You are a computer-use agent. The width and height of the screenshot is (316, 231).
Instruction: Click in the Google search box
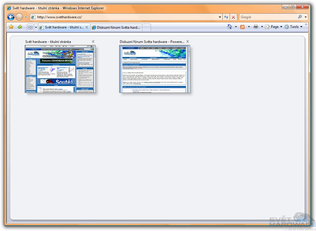[x=267, y=17]
